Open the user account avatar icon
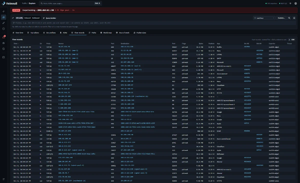This screenshot has height=183, width=300. click(295, 3)
